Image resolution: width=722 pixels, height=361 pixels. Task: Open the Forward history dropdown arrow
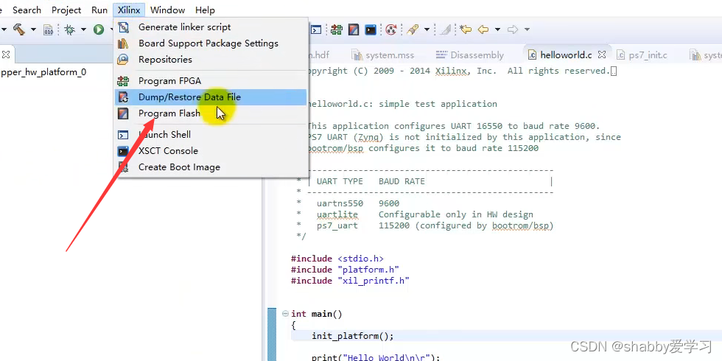(x=527, y=30)
